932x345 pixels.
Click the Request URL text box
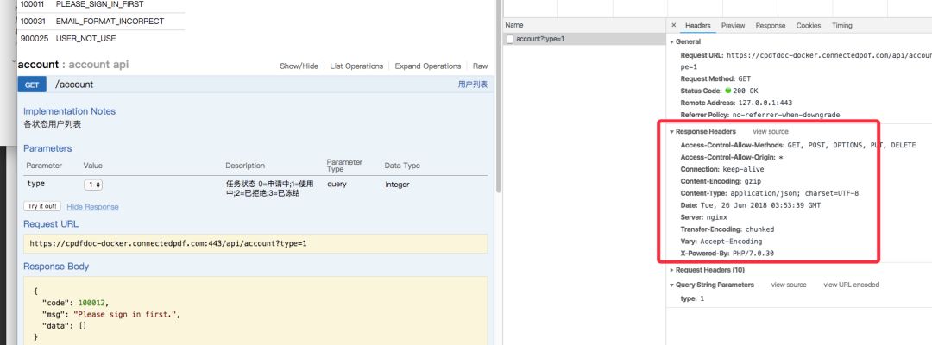(255, 243)
